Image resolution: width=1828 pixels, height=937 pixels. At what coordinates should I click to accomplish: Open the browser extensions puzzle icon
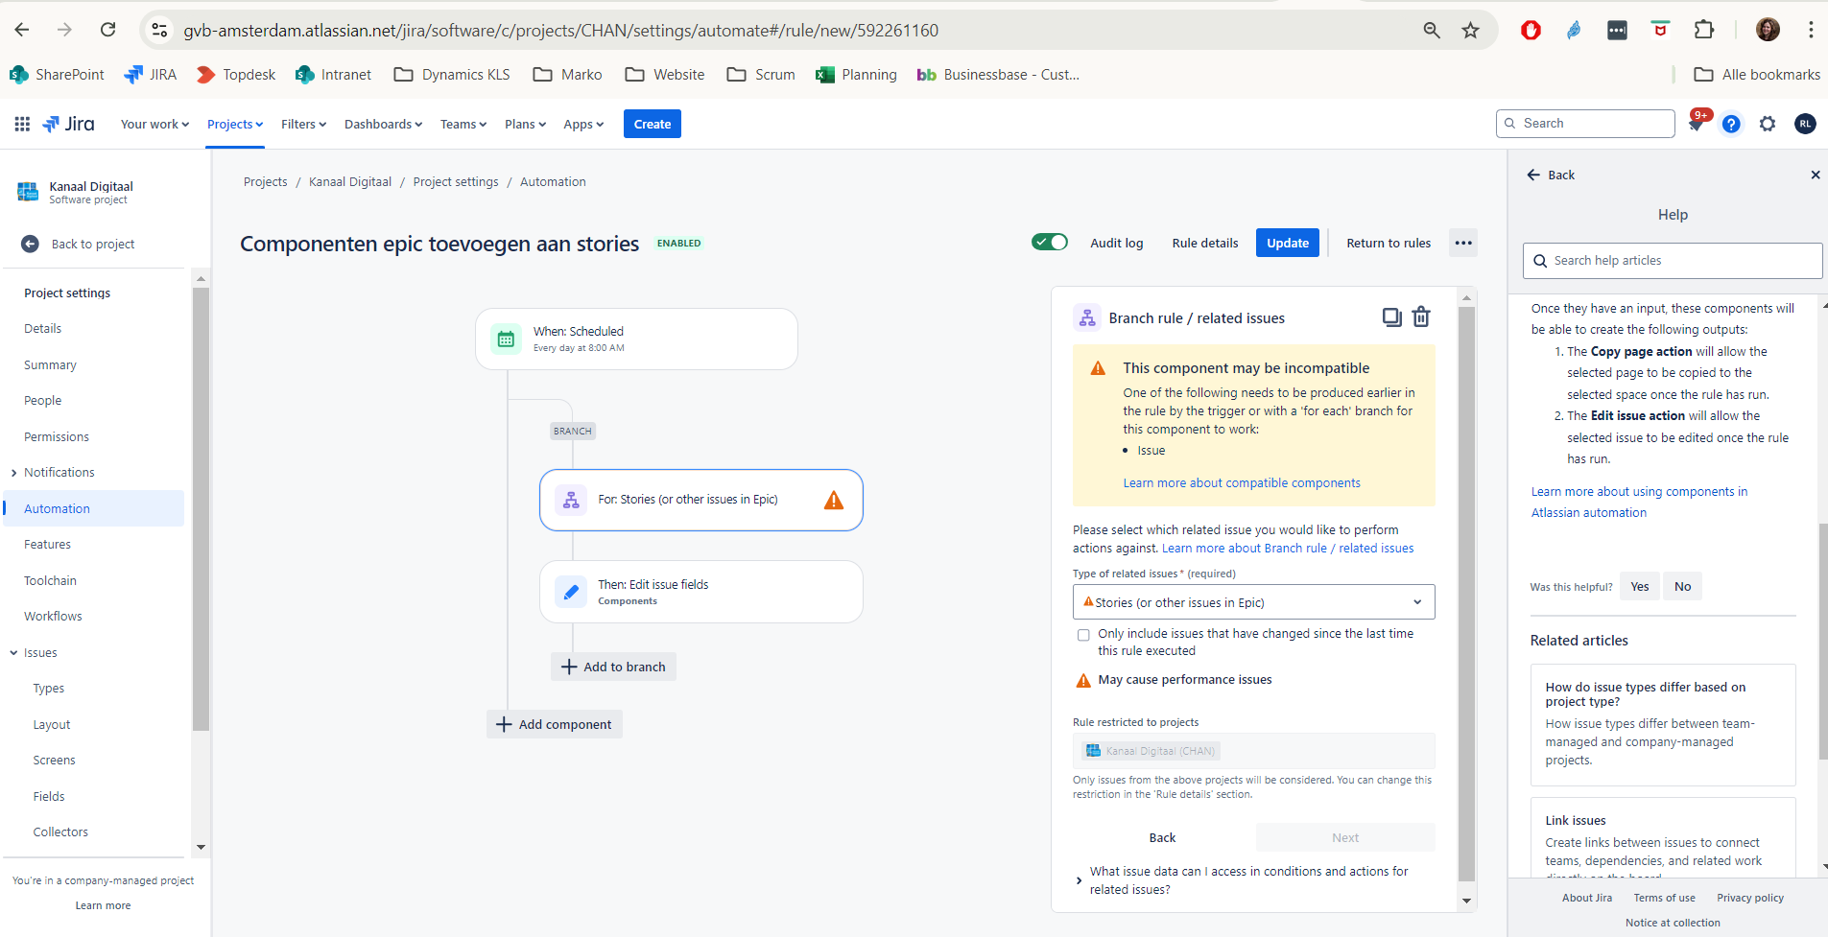tap(1703, 30)
